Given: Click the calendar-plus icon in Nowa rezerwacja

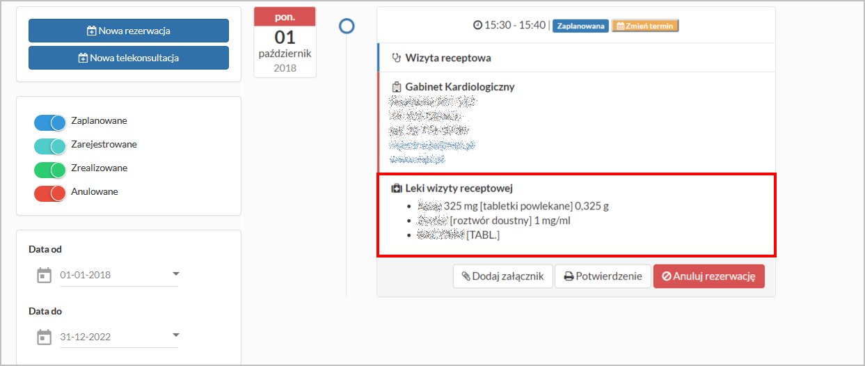Looking at the screenshot, I should click(92, 31).
